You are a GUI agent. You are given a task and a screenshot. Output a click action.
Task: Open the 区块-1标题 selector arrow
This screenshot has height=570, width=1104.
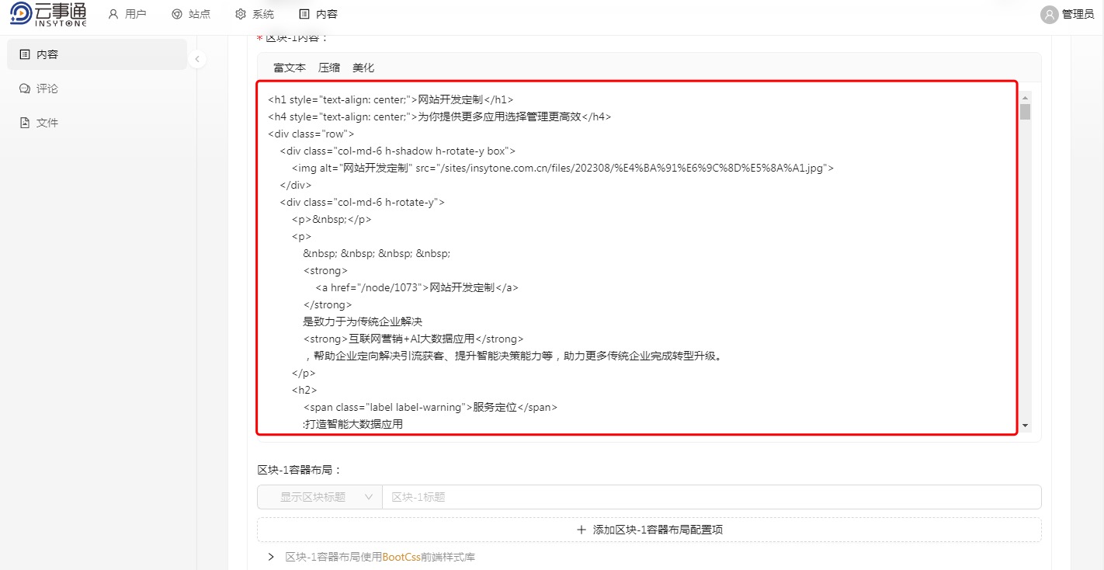coord(370,496)
